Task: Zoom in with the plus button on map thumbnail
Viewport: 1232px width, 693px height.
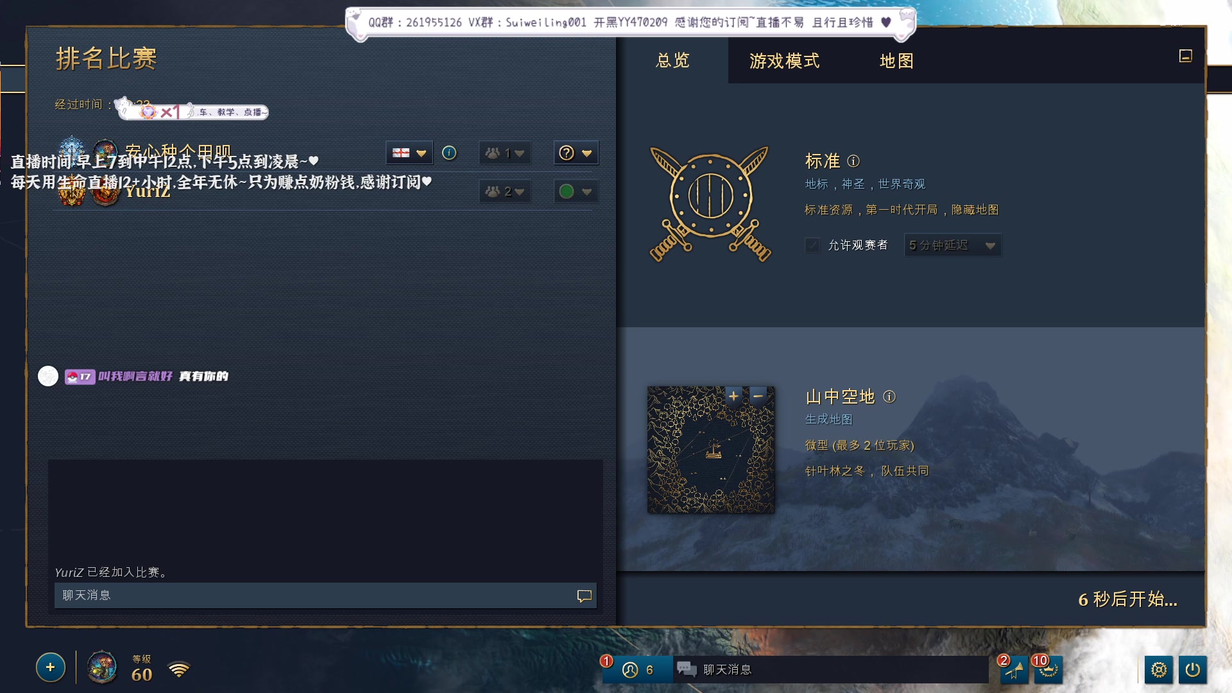Action: 733,397
